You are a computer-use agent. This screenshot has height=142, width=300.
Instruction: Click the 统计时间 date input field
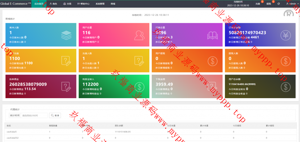34,115
